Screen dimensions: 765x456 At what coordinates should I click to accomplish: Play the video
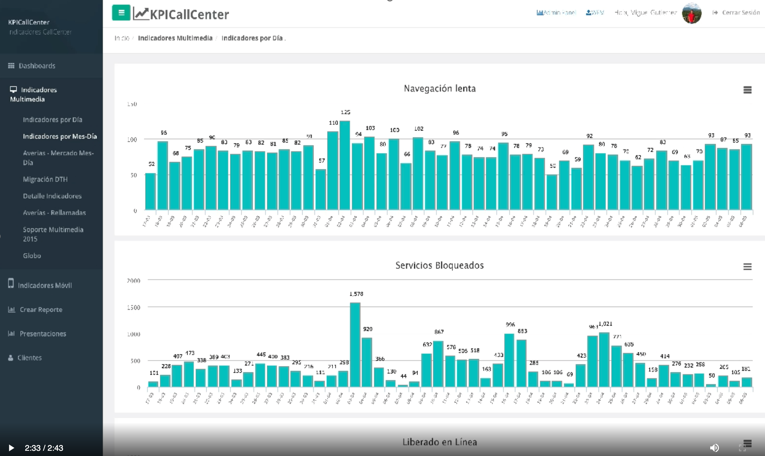tap(11, 448)
